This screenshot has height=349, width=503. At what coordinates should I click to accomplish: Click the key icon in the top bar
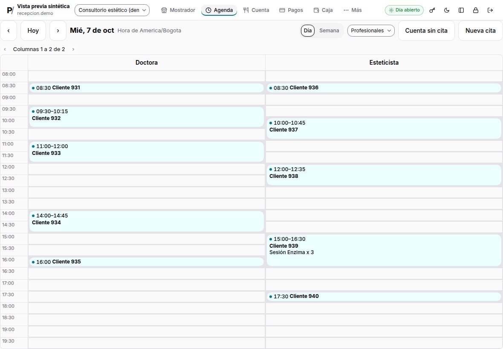[432, 10]
